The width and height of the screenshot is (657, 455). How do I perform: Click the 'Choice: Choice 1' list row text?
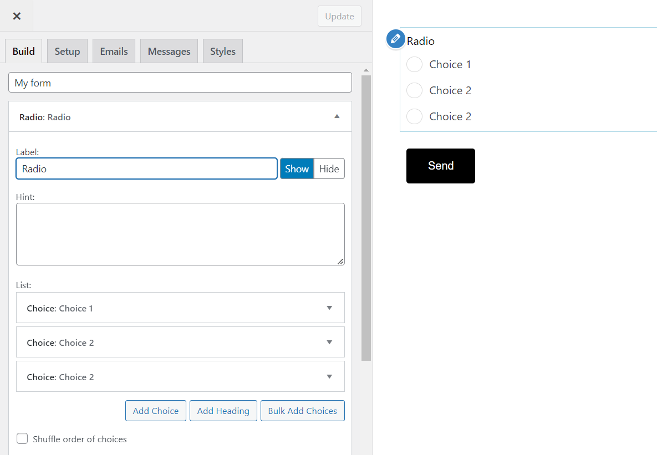click(60, 308)
